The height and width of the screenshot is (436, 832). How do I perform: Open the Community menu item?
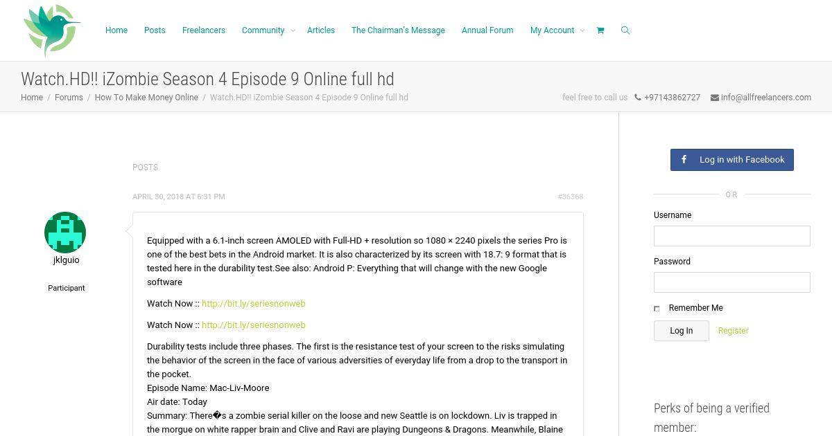click(x=263, y=30)
